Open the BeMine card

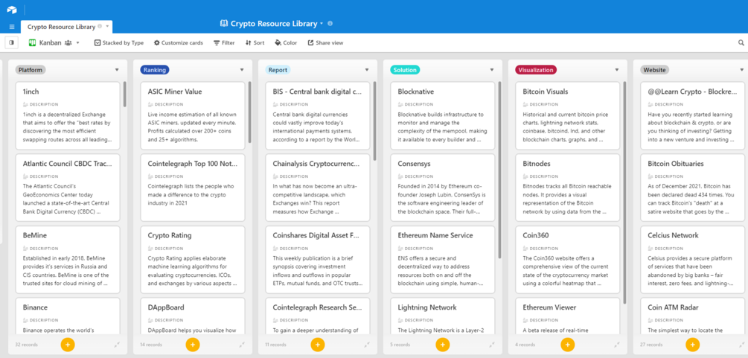coord(67,260)
